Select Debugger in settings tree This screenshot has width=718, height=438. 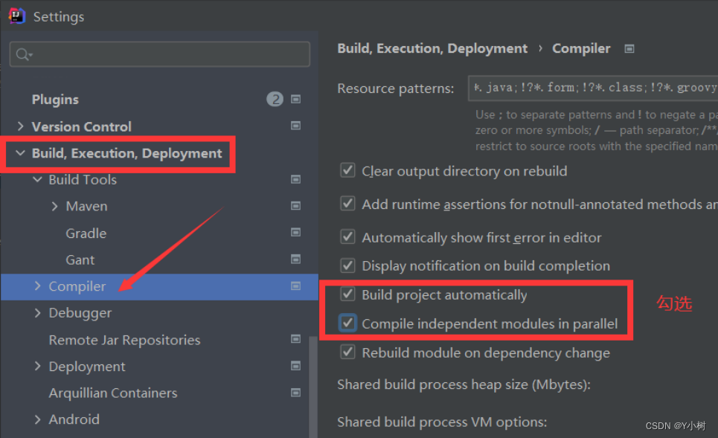pos(80,313)
